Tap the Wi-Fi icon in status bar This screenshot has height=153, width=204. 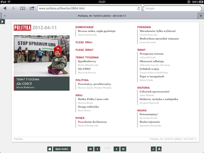coord(9,2)
